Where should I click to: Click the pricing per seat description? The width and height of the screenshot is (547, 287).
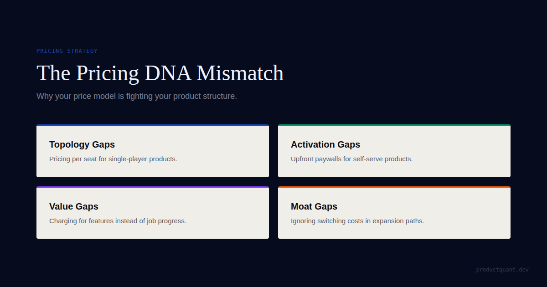(113, 159)
